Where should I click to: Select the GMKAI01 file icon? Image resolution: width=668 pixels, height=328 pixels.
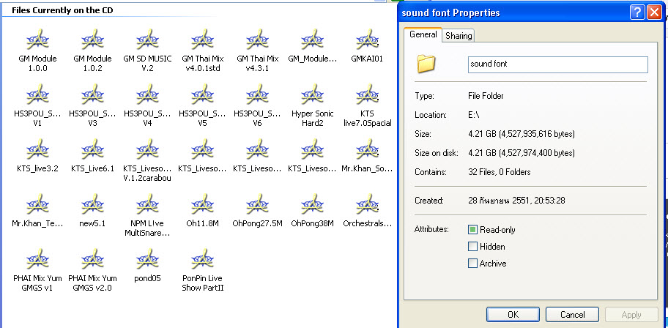point(367,40)
